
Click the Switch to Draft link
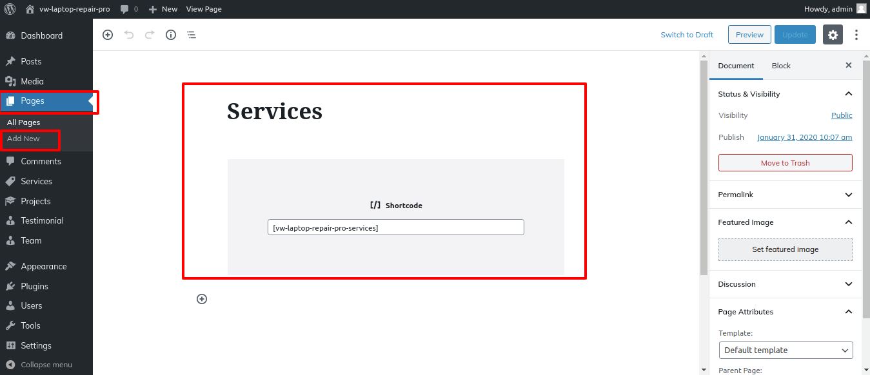coord(687,35)
